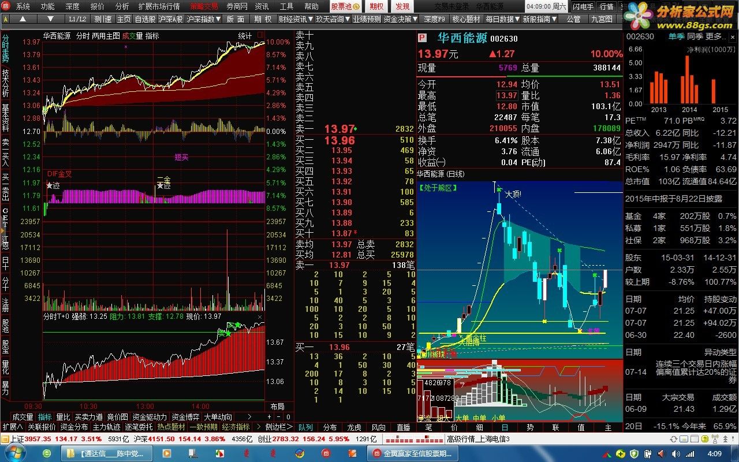Open the 功能 menu

[48, 6]
